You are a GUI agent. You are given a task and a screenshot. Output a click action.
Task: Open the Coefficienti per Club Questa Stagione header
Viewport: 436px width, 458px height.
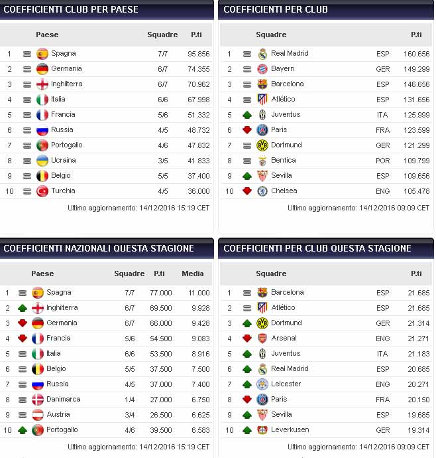pos(317,248)
